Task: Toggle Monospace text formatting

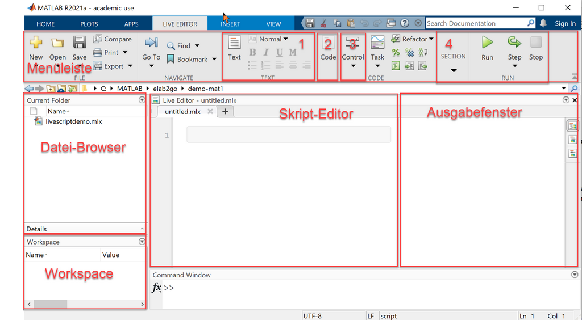Action: tap(293, 53)
